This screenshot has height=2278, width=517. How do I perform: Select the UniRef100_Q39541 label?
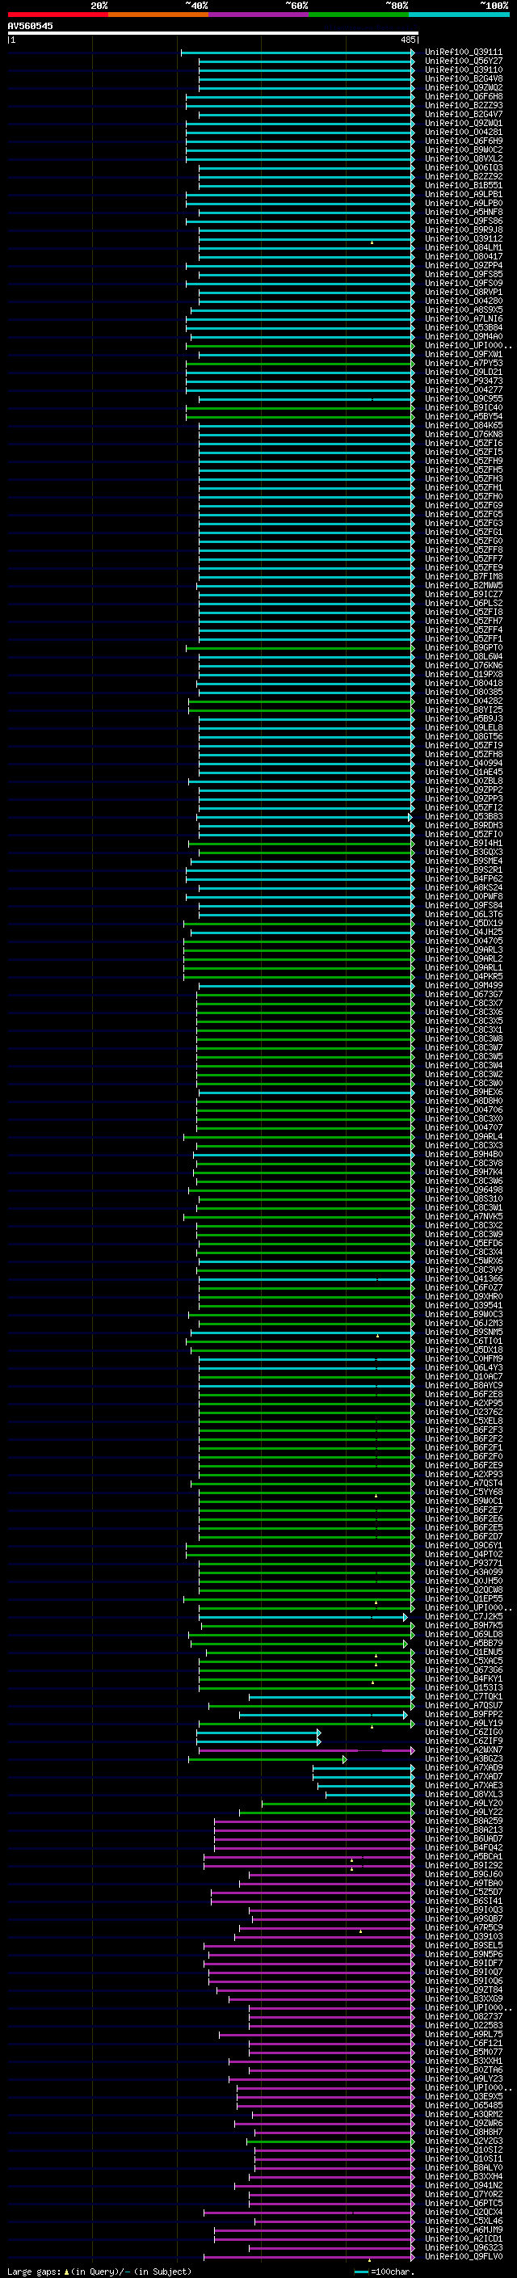[464, 1305]
